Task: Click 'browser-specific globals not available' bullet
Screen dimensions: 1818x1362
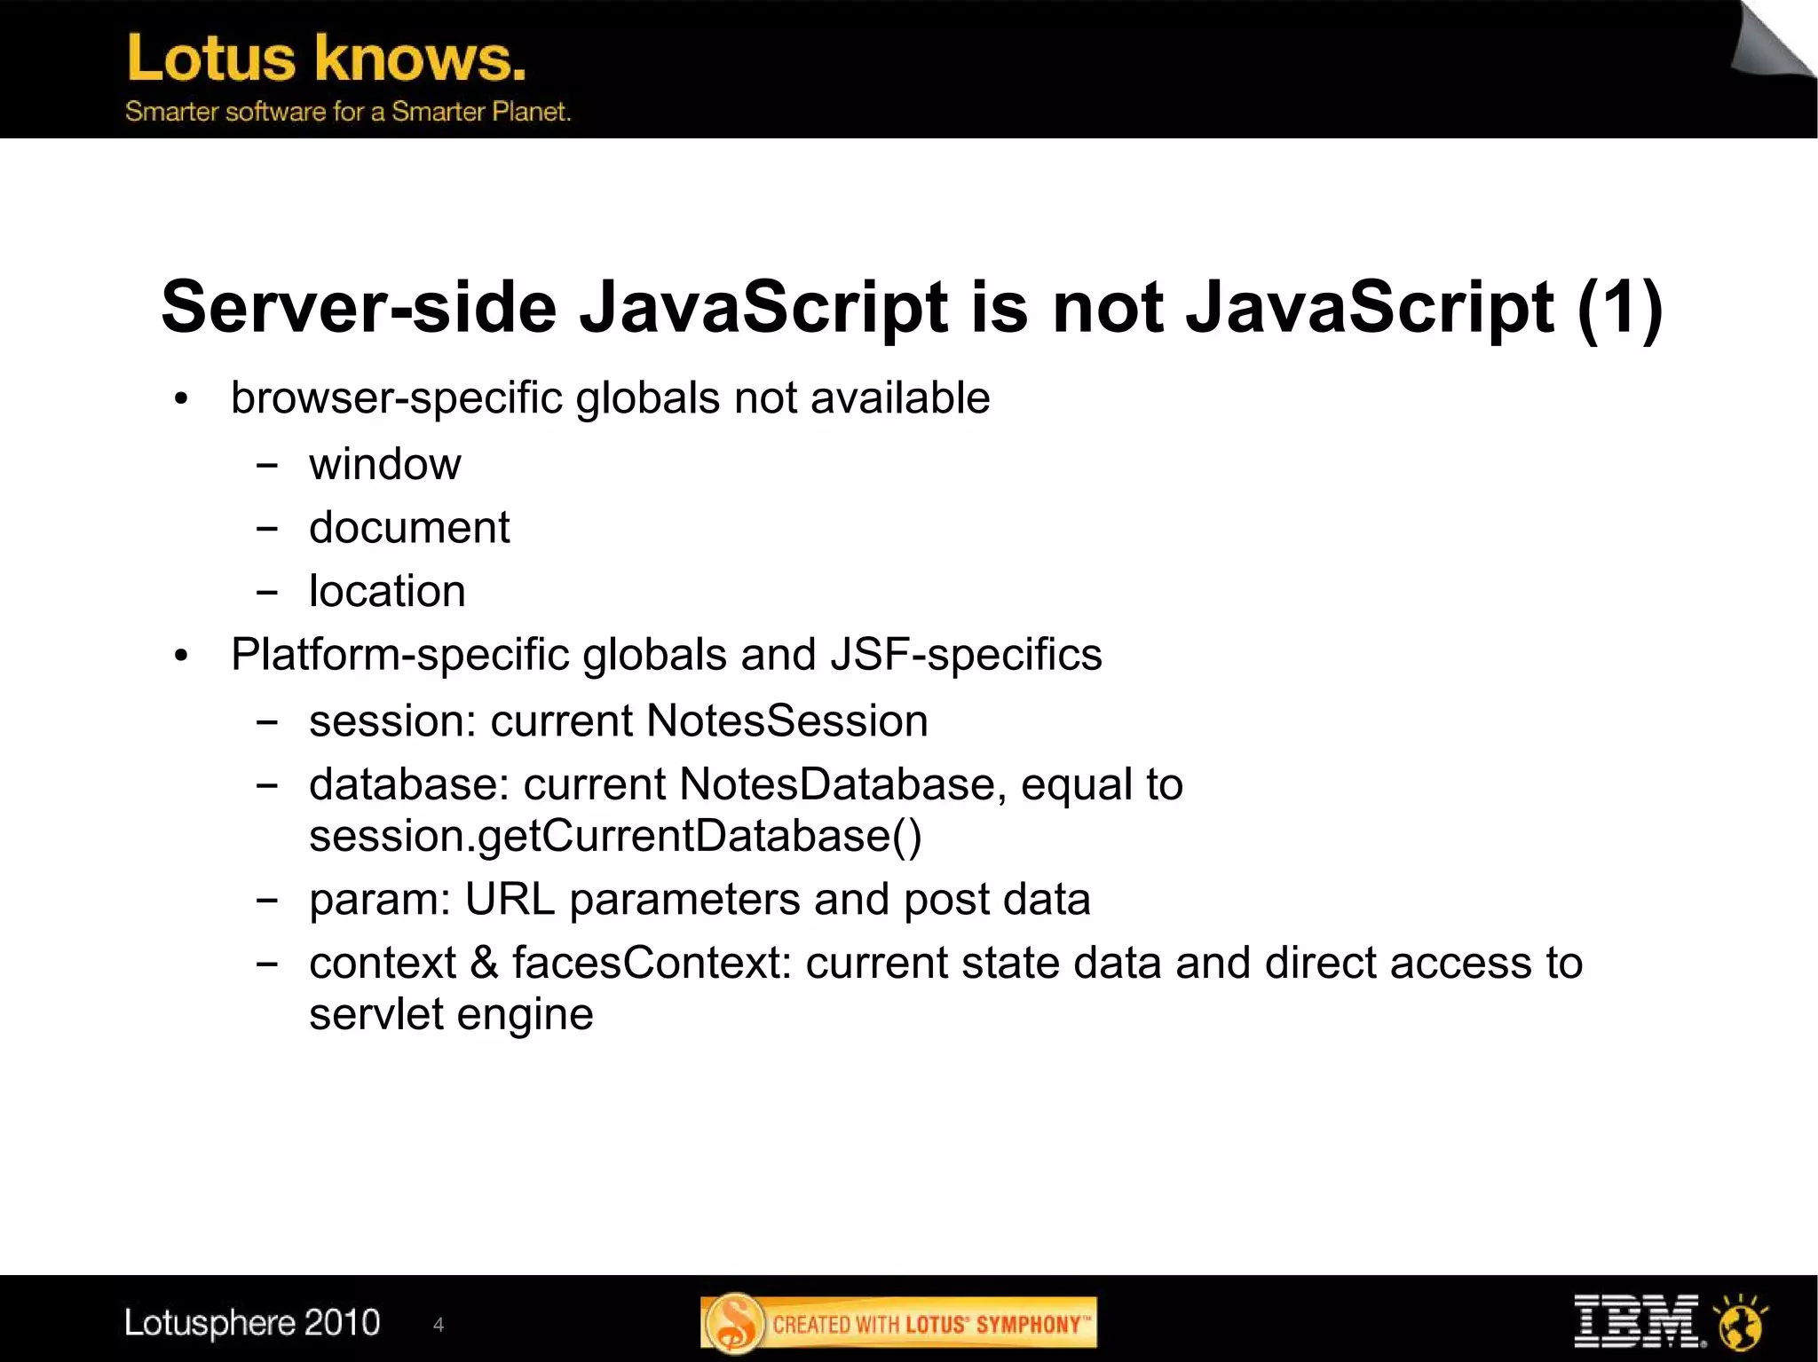Action: 610,398
